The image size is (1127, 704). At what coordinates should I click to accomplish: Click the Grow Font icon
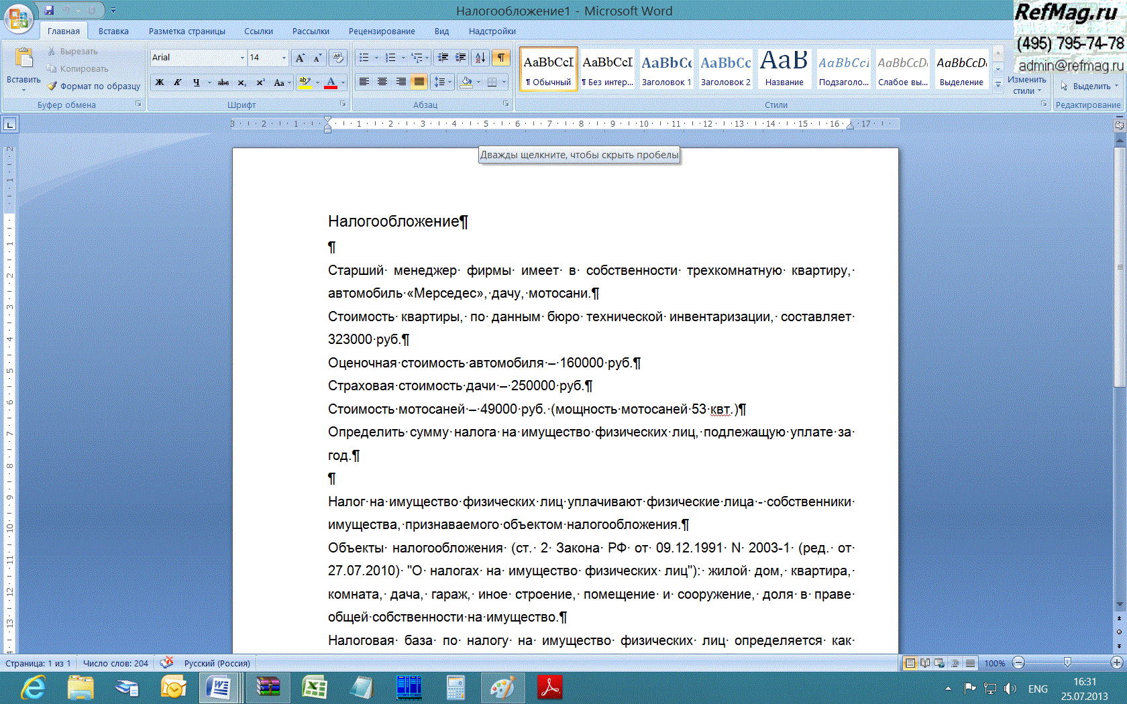click(x=300, y=58)
